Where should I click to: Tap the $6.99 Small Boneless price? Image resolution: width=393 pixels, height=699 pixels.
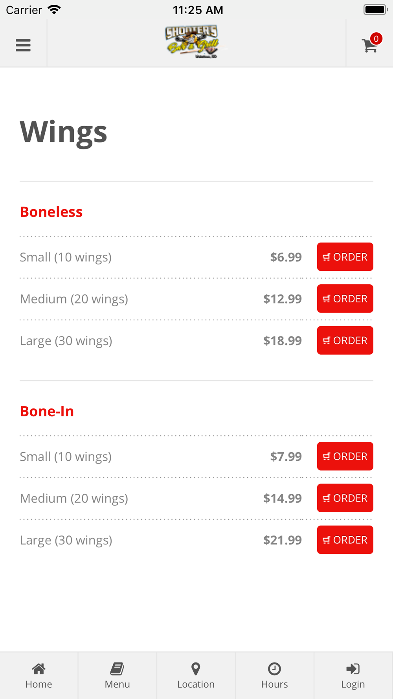point(286,257)
